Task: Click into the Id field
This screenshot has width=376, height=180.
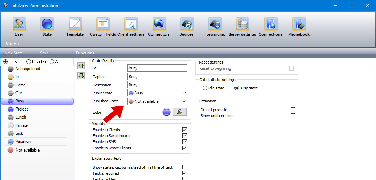Action: [x=157, y=68]
